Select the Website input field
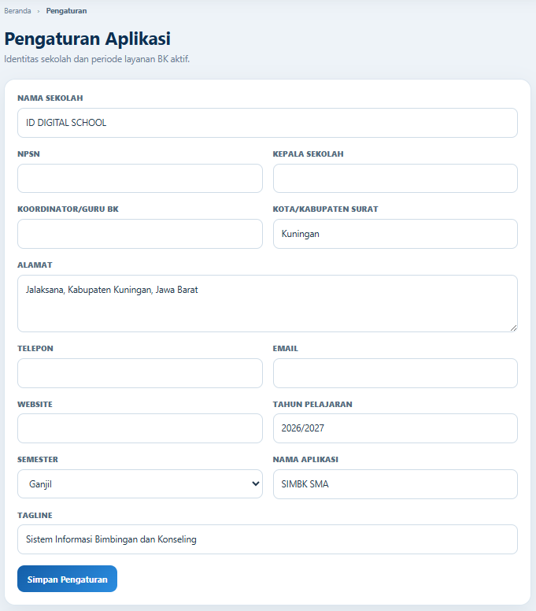536x611 pixels. [x=140, y=428]
